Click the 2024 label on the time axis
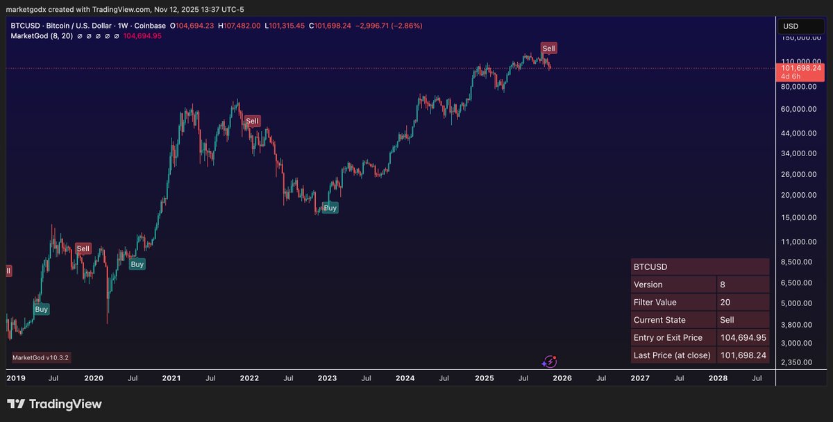 (405, 378)
